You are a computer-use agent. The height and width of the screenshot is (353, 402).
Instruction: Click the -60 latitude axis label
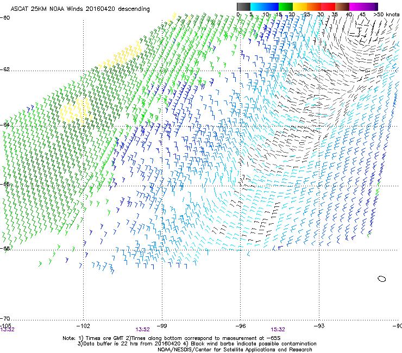5,17
